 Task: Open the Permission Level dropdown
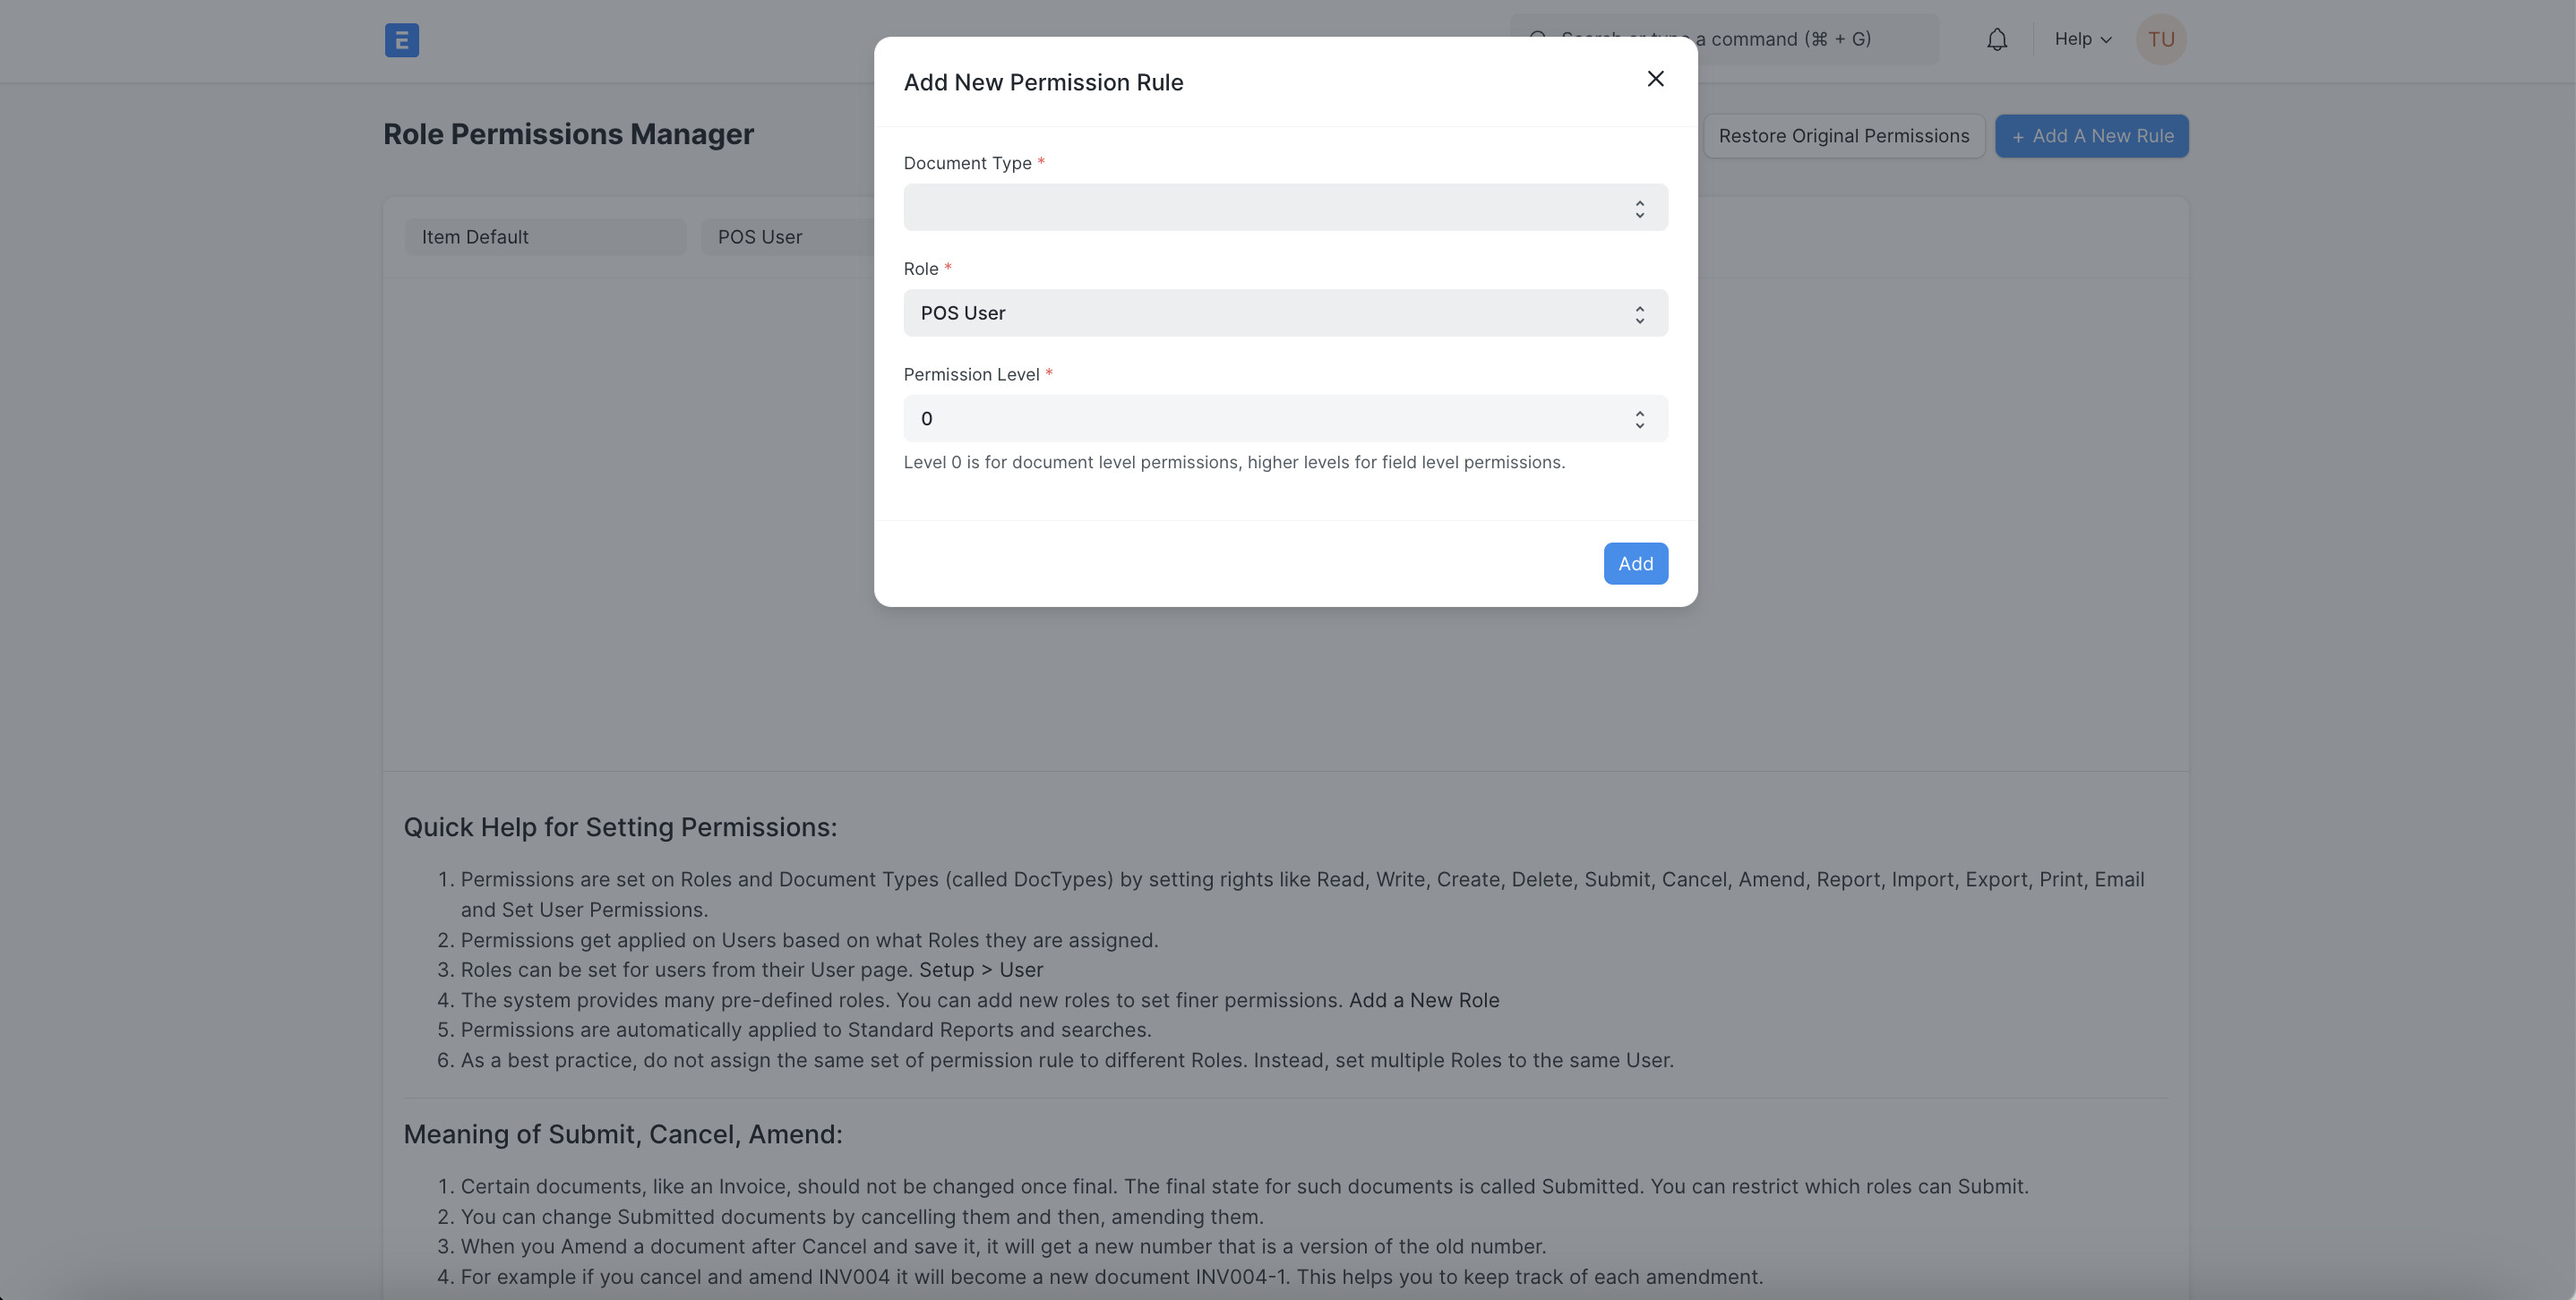point(1285,419)
